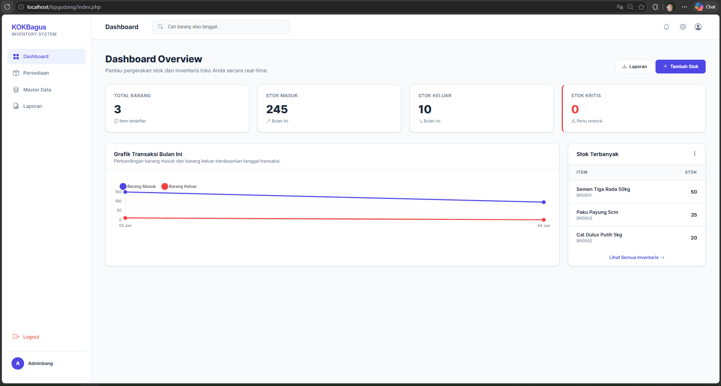Toggle Barang Keluar legend series
This screenshot has width=721, height=386.
pyautogui.click(x=179, y=186)
